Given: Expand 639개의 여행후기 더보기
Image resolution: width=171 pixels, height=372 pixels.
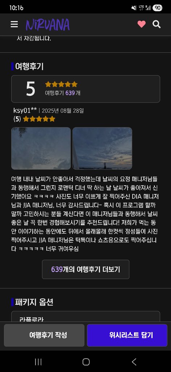Looking at the screenshot, I should tap(85, 269).
